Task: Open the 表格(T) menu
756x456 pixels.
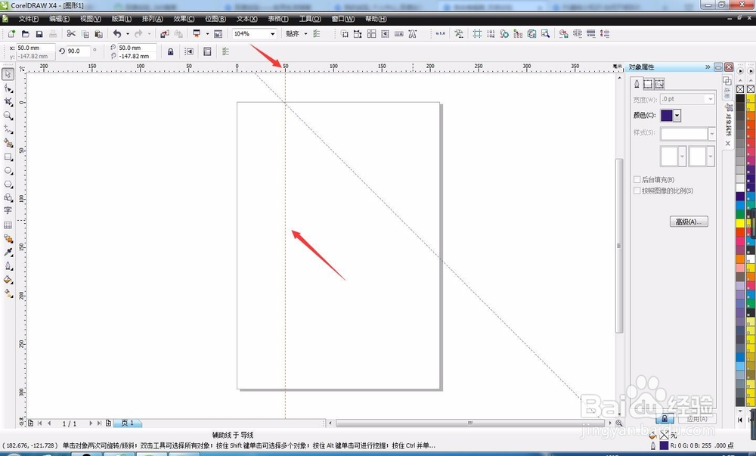Action: pos(278,19)
